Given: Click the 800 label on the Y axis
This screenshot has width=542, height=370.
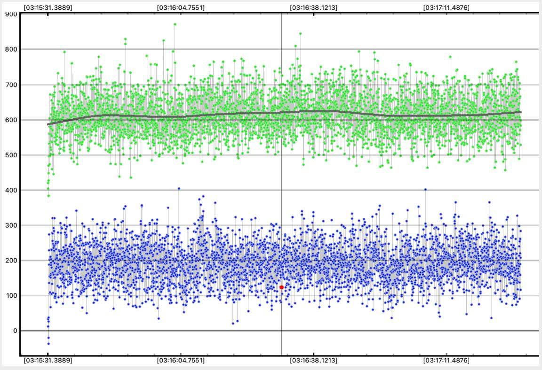Looking at the screenshot, I should (11, 49).
